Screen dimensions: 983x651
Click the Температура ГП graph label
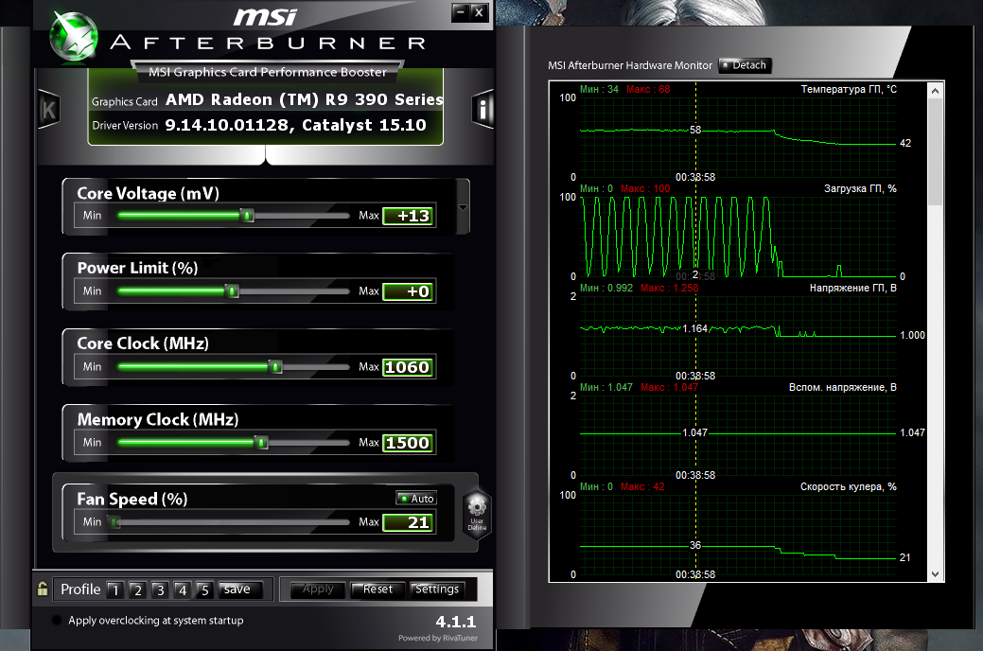(849, 89)
